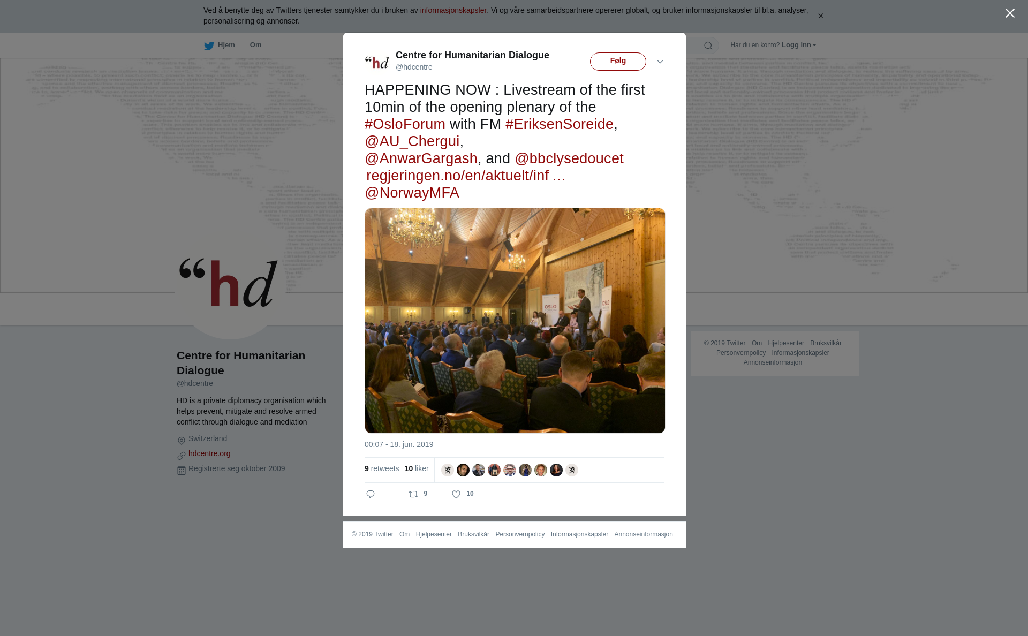Click the Twitter bird Hjem icon
This screenshot has height=636, width=1028.
(x=209, y=46)
